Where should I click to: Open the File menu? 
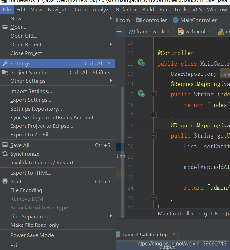click(x=7, y=10)
